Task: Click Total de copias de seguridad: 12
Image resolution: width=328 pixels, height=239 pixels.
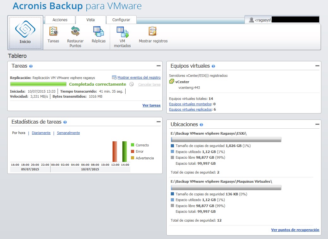Action: click(196, 220)
